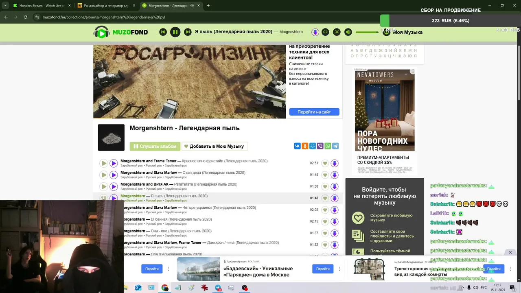Open the Muzofond logo home link

pos(121,32)
